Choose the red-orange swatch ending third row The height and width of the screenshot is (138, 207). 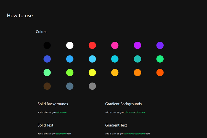point(160,73)
